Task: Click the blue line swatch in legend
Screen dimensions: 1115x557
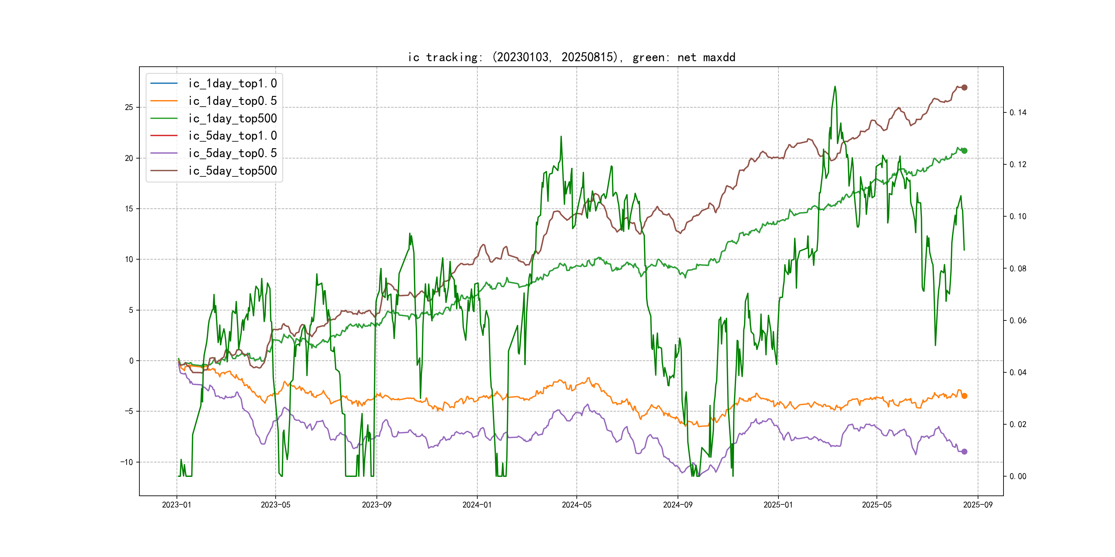Action: tap(163, 84)
